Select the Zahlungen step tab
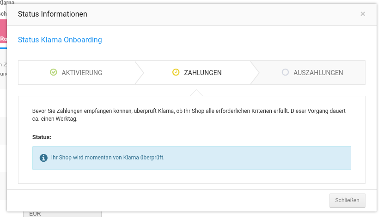Image resolution: width=384 pixels, height=217 pixels. (x=197, y=72)
